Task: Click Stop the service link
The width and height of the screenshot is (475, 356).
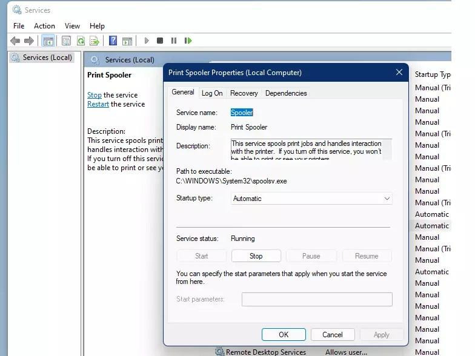Action: [95, 95]
